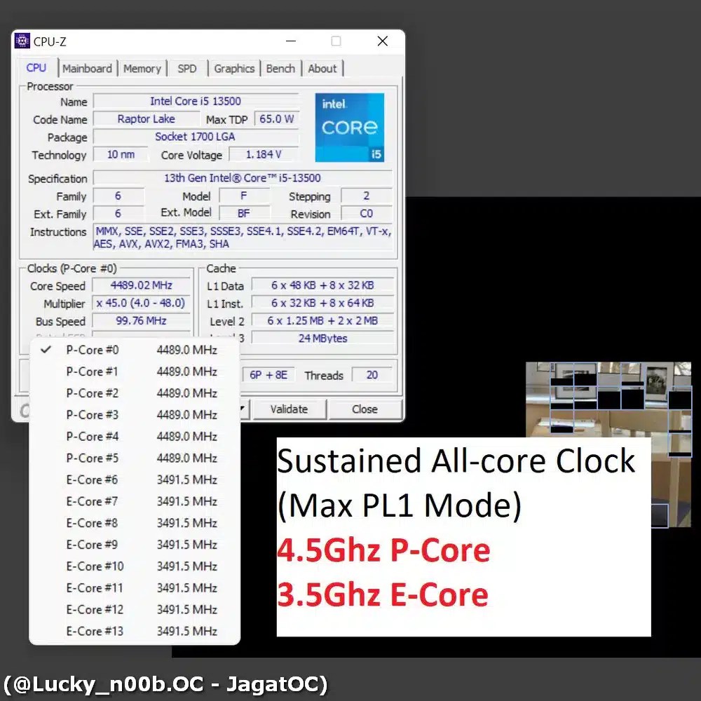Switch to the Mainboard tab
Image resolution: width=701 pixels, height=701 pixels.
87,69
